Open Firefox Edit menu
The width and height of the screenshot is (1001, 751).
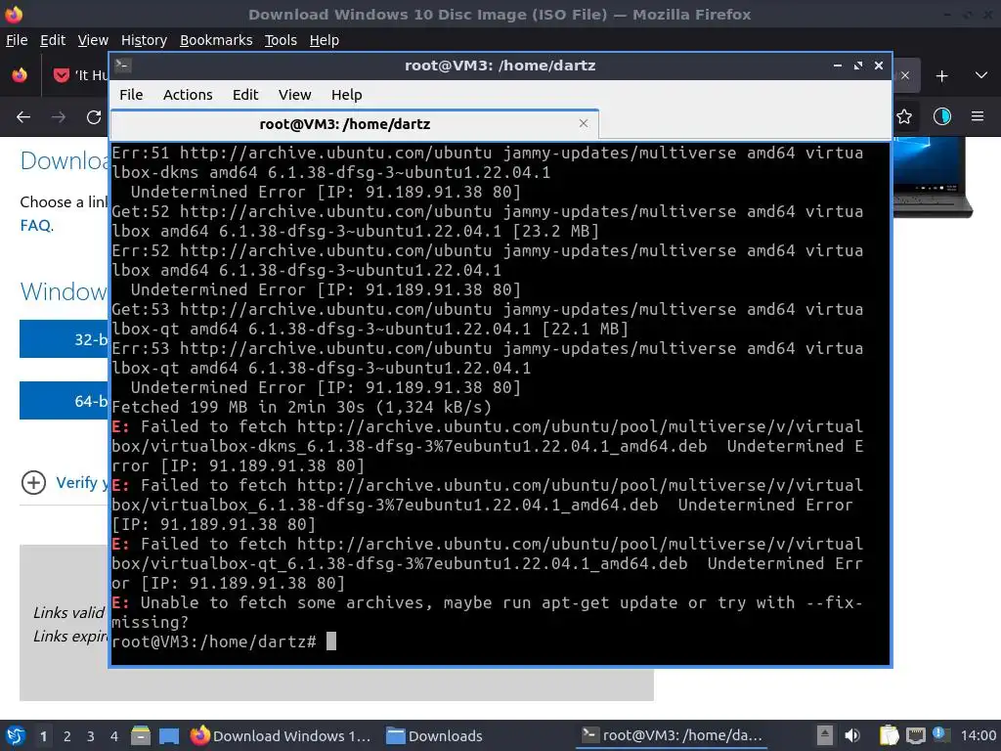click(53, 40)
